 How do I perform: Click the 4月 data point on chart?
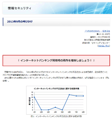click(x=55, y=107)
